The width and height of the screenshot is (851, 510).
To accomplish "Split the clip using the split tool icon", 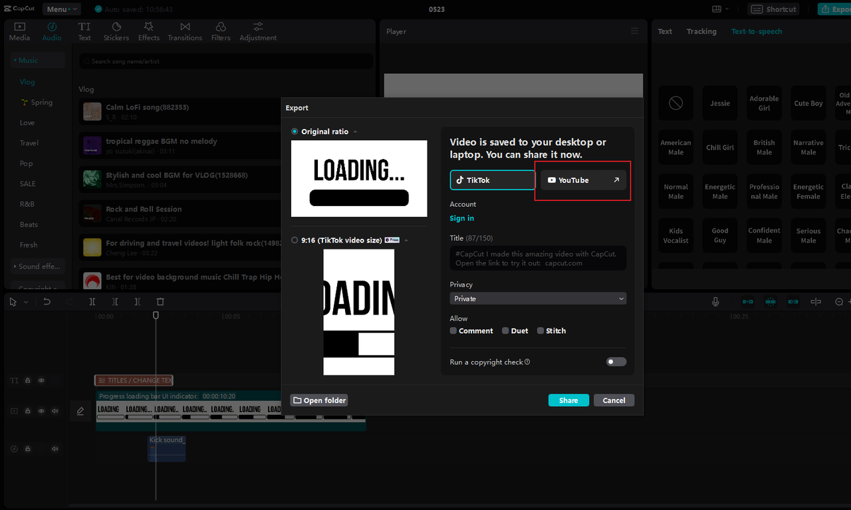I will tap(92, 301).
